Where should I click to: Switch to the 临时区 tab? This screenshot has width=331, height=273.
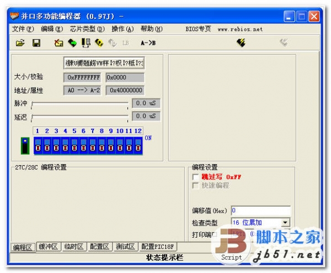[74, 246]
